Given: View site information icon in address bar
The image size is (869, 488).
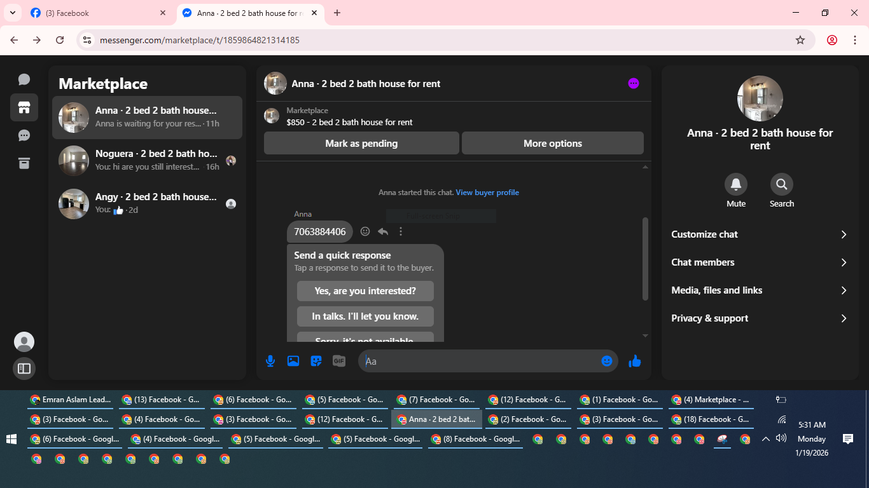Looking at the screenshot, I should coord(87,40).
